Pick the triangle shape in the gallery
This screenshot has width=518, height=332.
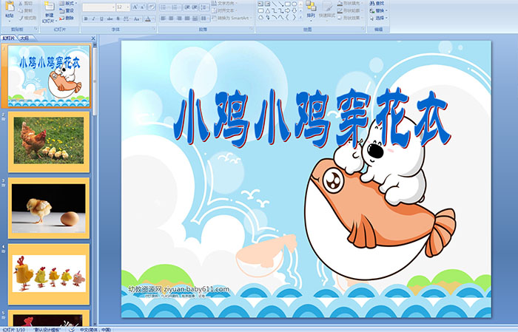[268, 11]
